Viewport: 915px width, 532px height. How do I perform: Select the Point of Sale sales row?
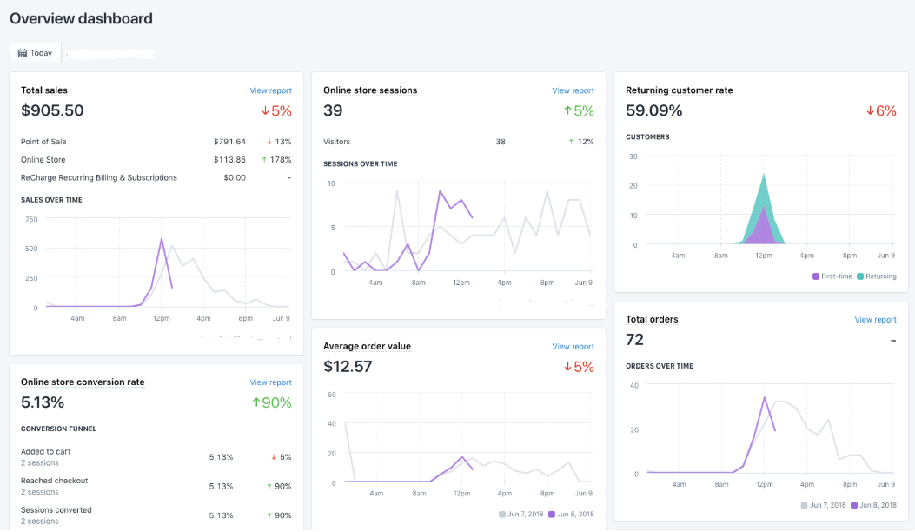pyautogui.click(x=156, y=142)
